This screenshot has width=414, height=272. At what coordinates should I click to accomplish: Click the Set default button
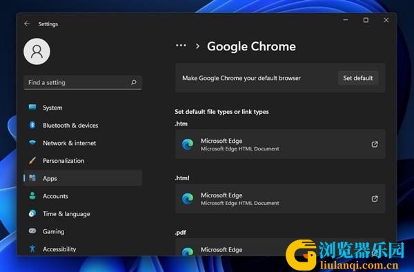click(357, 78)
